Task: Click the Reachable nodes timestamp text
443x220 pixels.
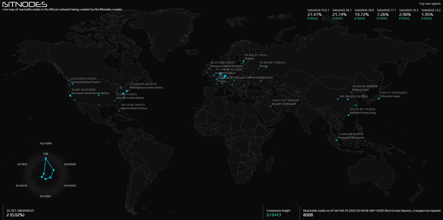Action: [x=372, y=211]
